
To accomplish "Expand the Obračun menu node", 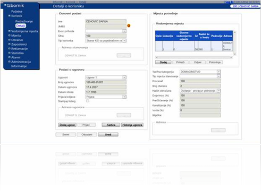I will point(10,40).
